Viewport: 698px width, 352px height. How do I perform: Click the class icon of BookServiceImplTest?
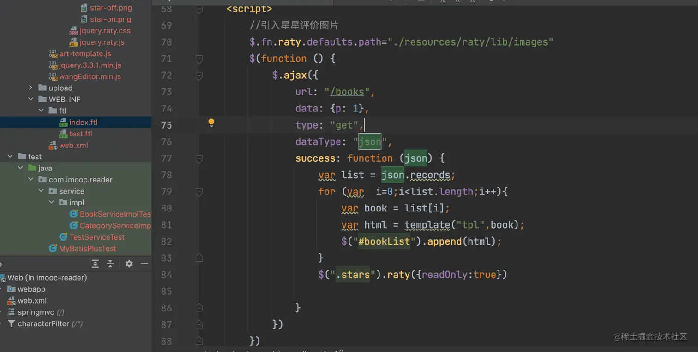click(x=73, y=214)
